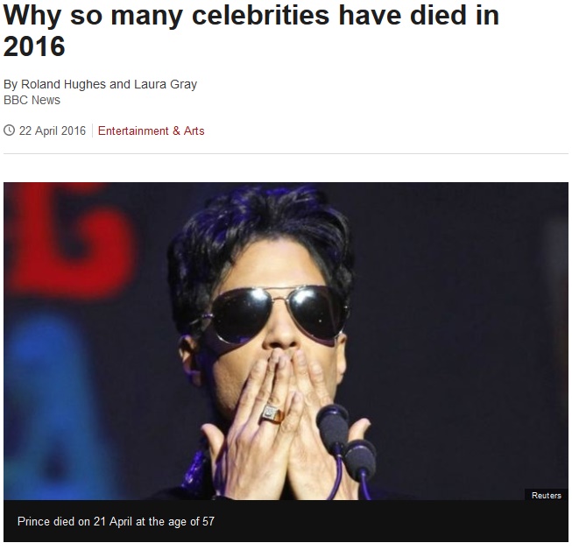Screen dimensions: 572x550
Task: Click the BBC News label under byline
Action: point(32,100)
